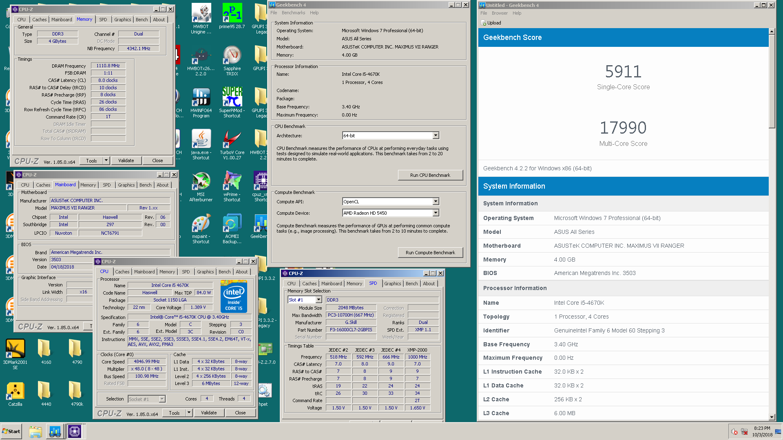Open Benchmarks menu in Geekbench 4
This screenshot has height=440, width=783.
293,13
